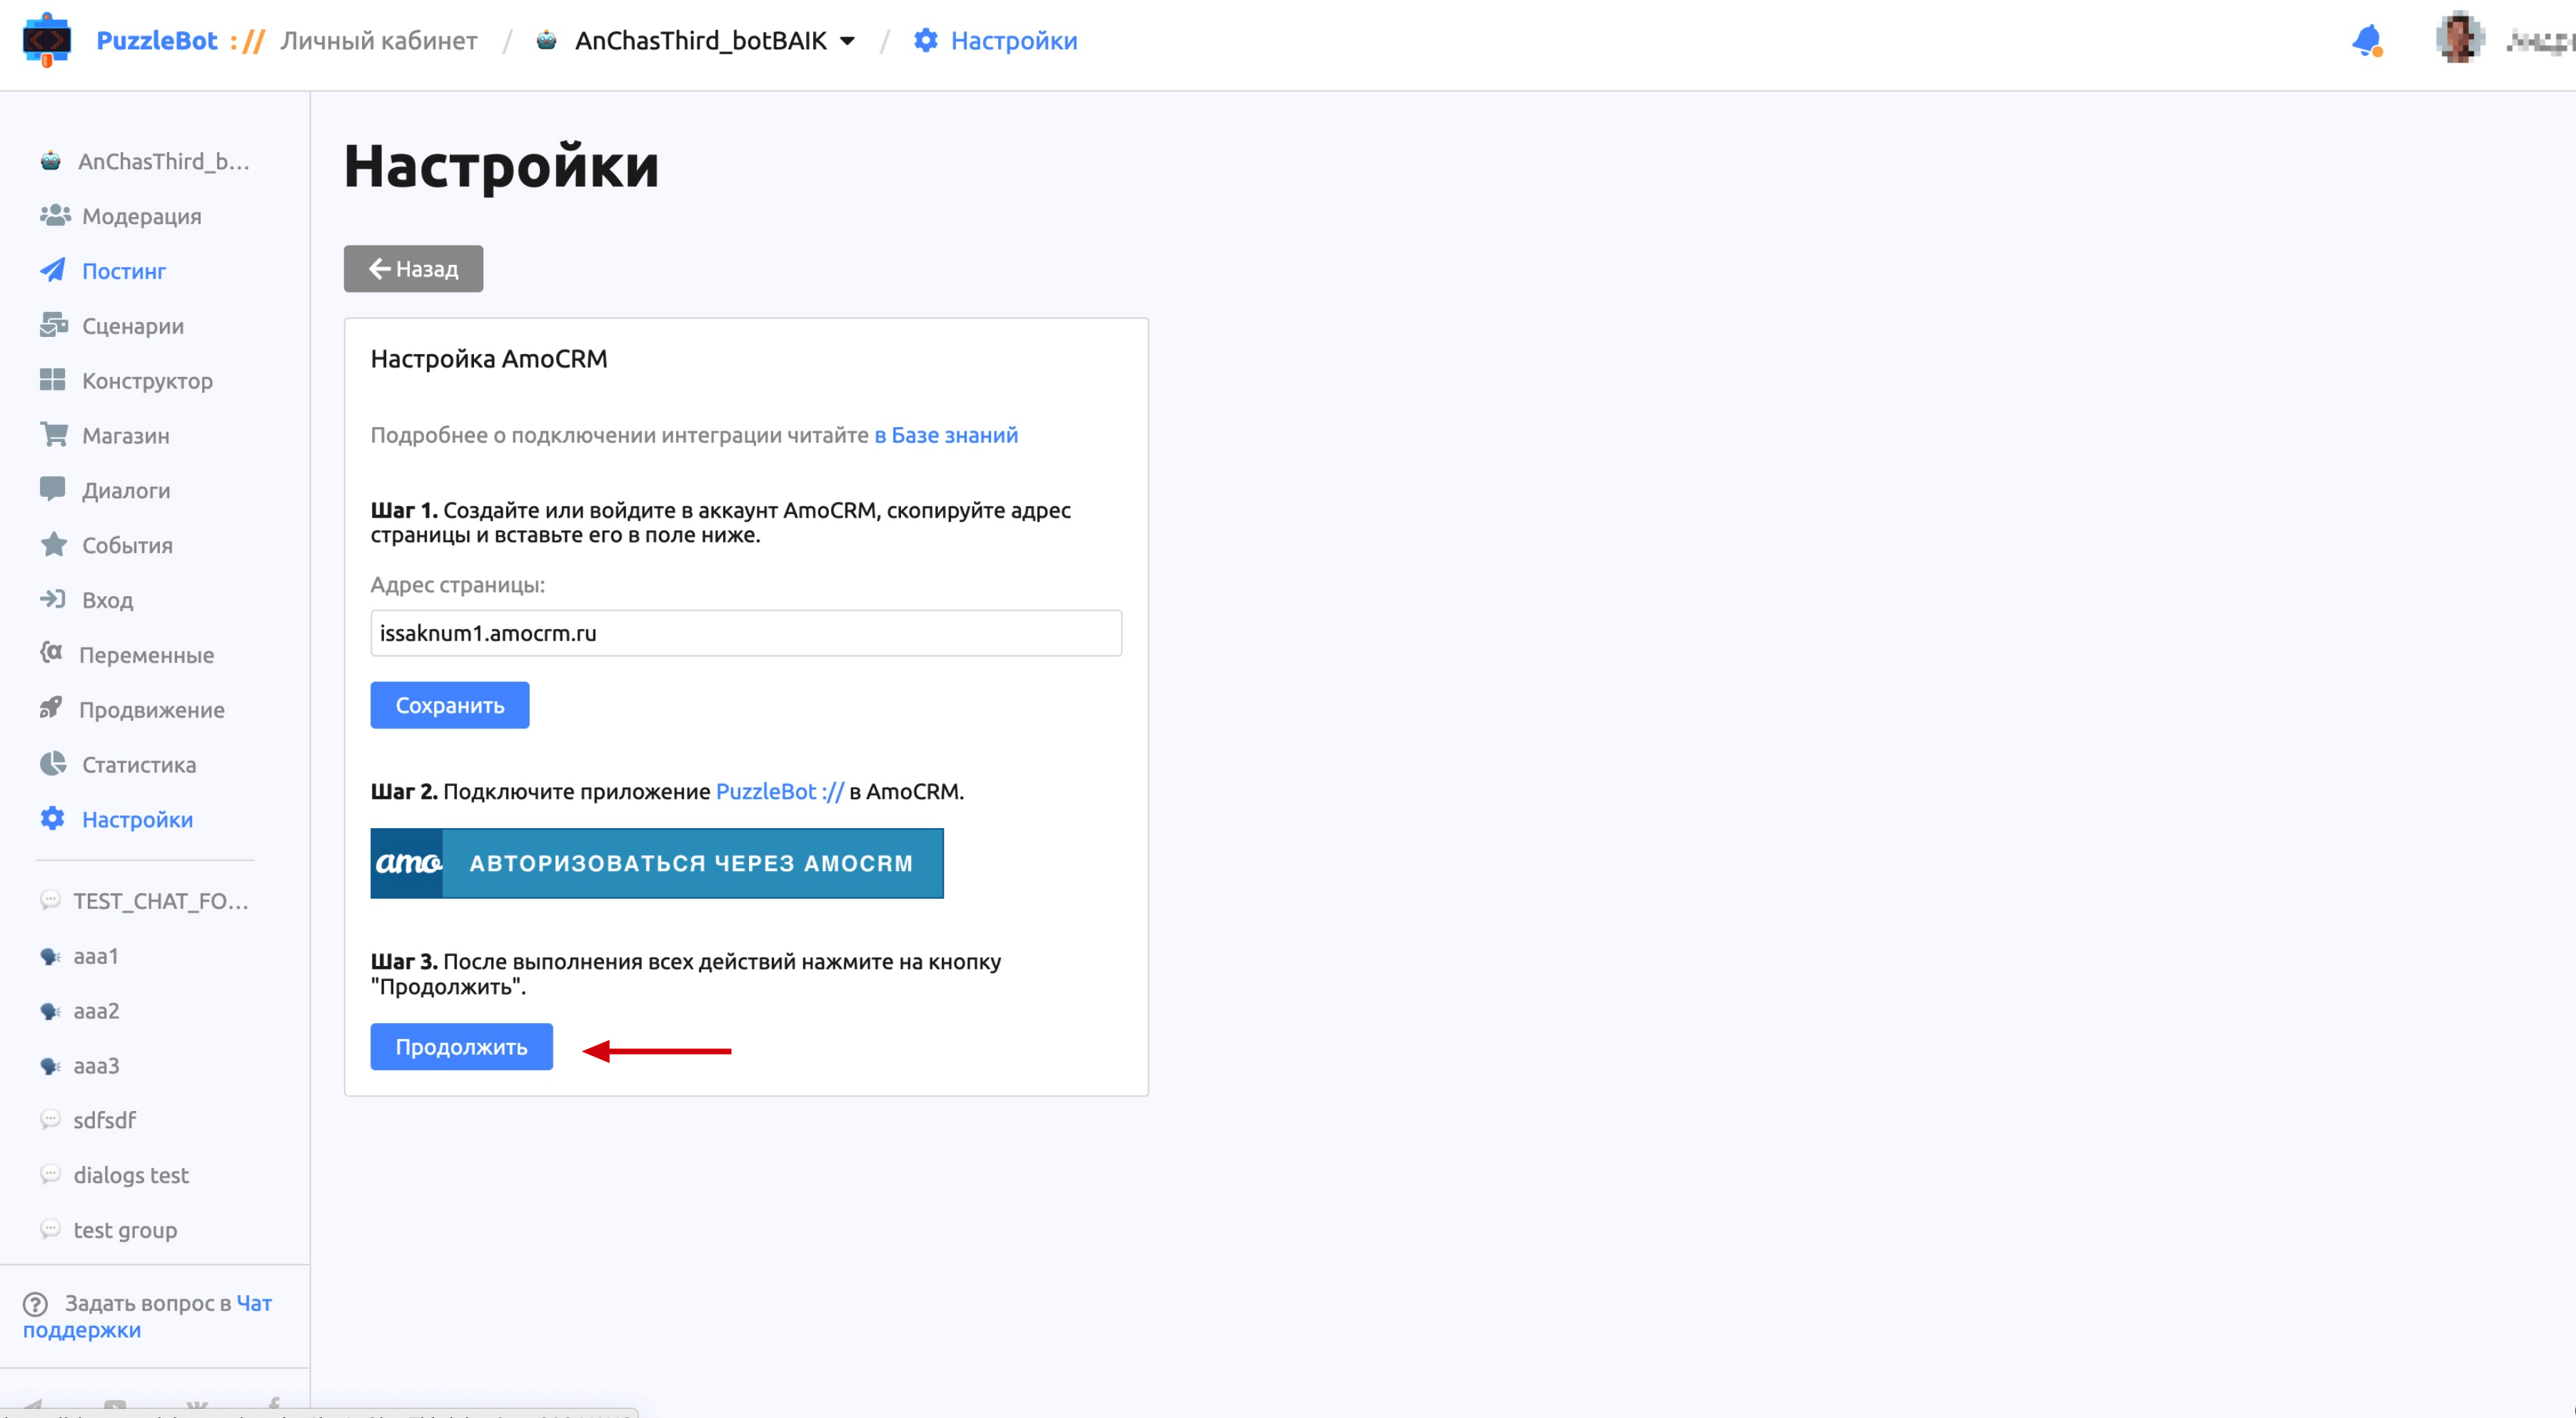Click the Statistics pie chart icon
Viewport: 2576px width, 1418px height.
point(53,763)
